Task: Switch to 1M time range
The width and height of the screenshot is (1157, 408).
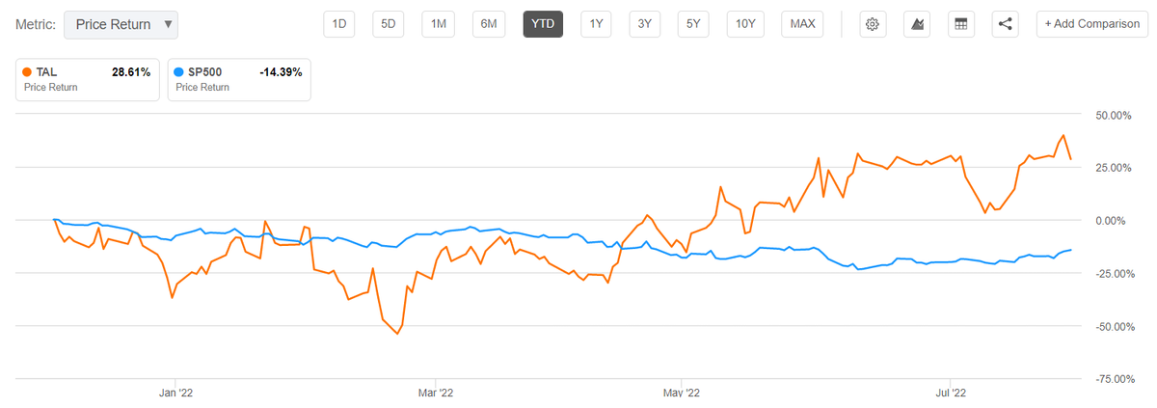Action: click(439, 24)
